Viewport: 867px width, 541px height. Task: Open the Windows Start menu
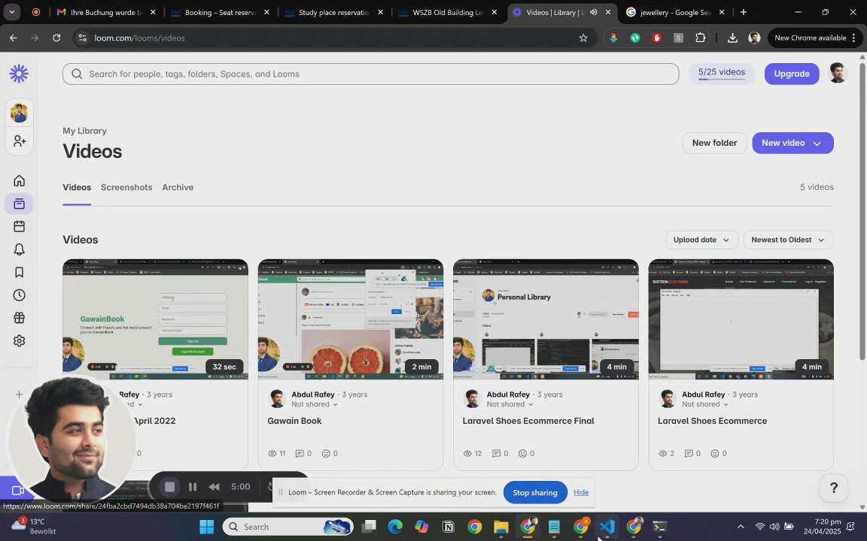coord(207,527)
